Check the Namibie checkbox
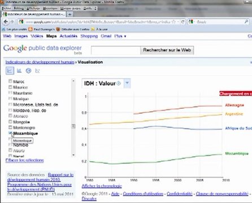Screen dimensions: 252x203 coord(10,144)
